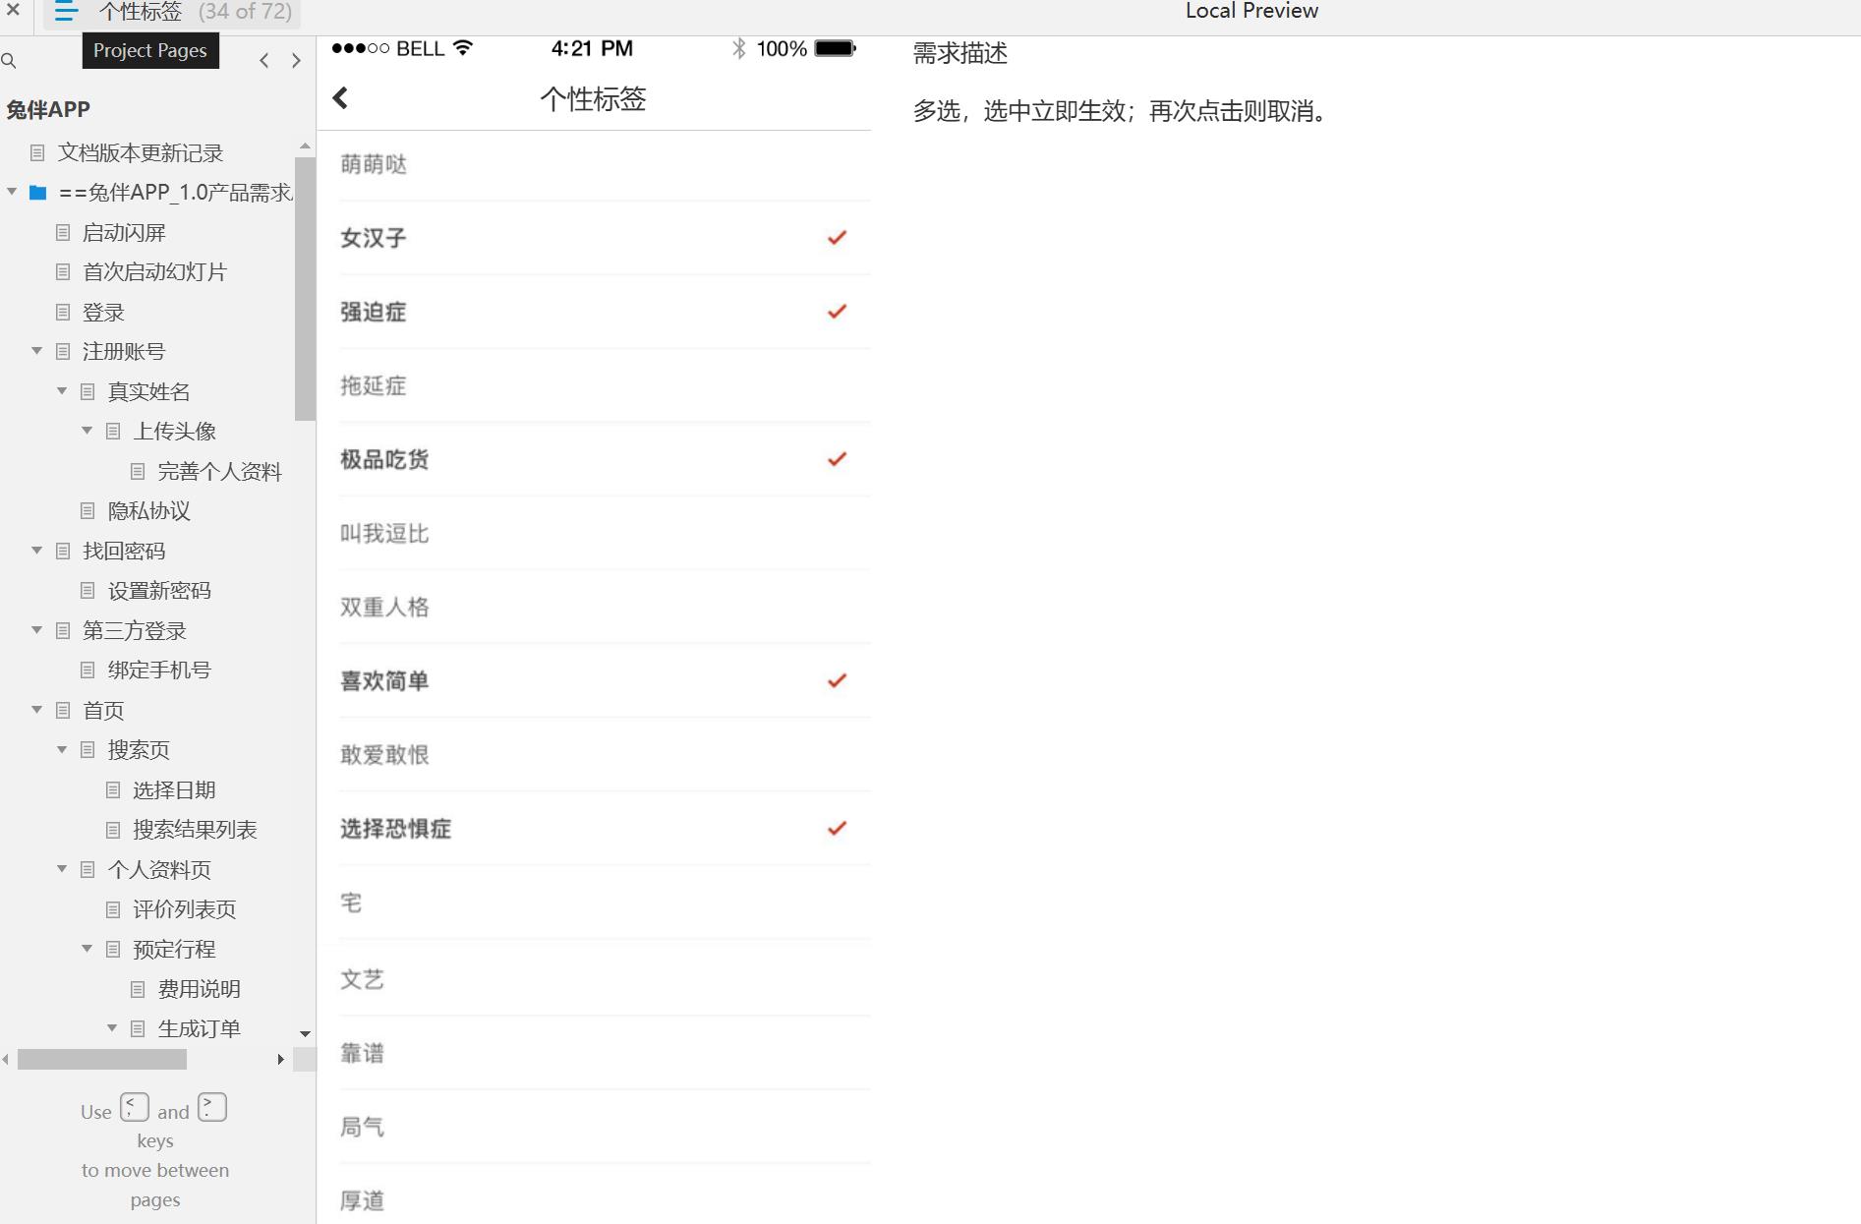The image size is (1861, 1224).
Task: Go to next page with right chevron
Action: 296,61
